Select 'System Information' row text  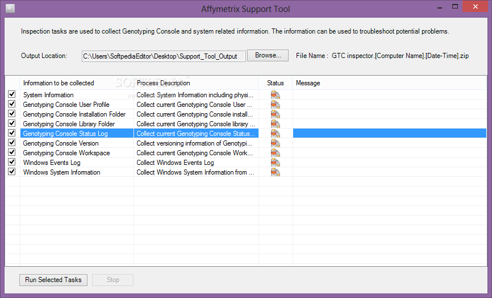point(48,95)
